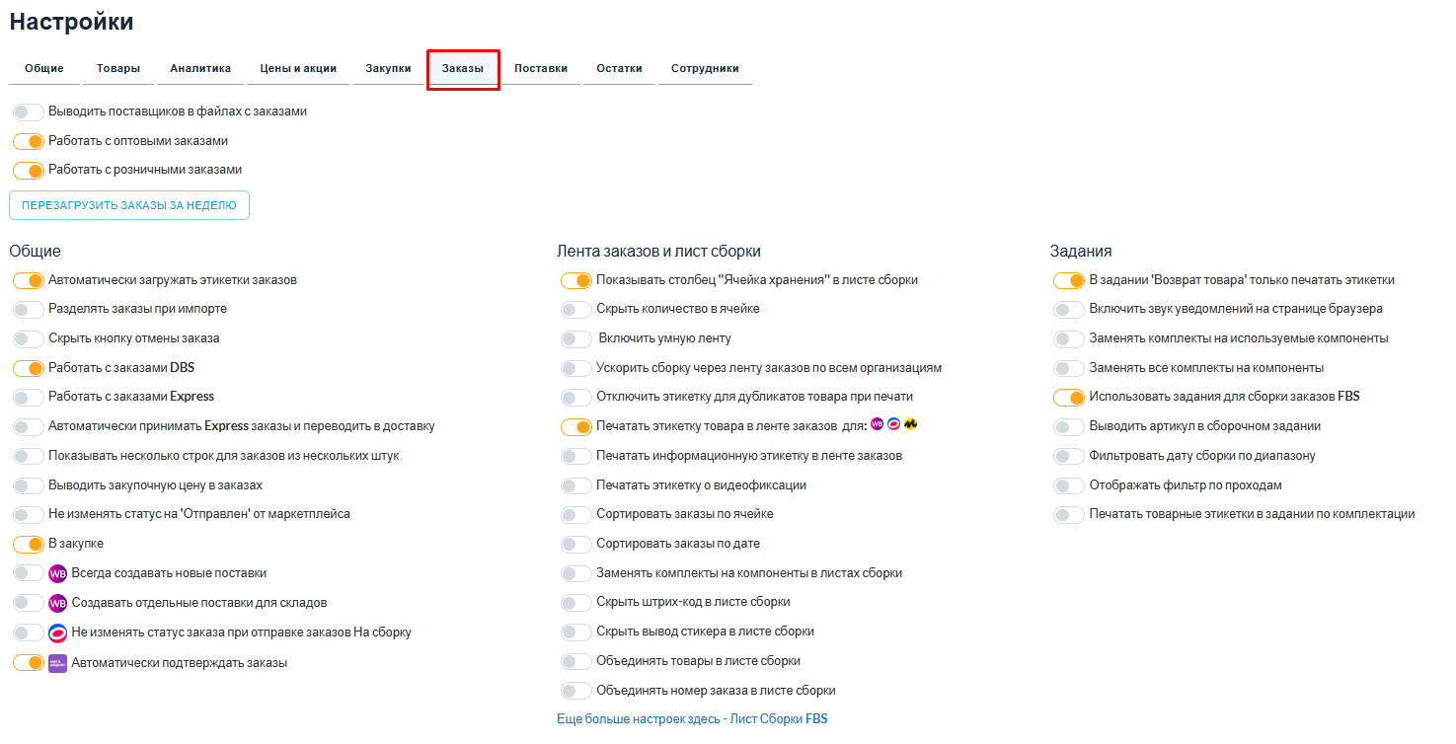Image resolution: width=1456 pixels, height=744 pixels.
Task: Disable 'Работать с оптовыми заказами' toggle
Action: point(29,142)
